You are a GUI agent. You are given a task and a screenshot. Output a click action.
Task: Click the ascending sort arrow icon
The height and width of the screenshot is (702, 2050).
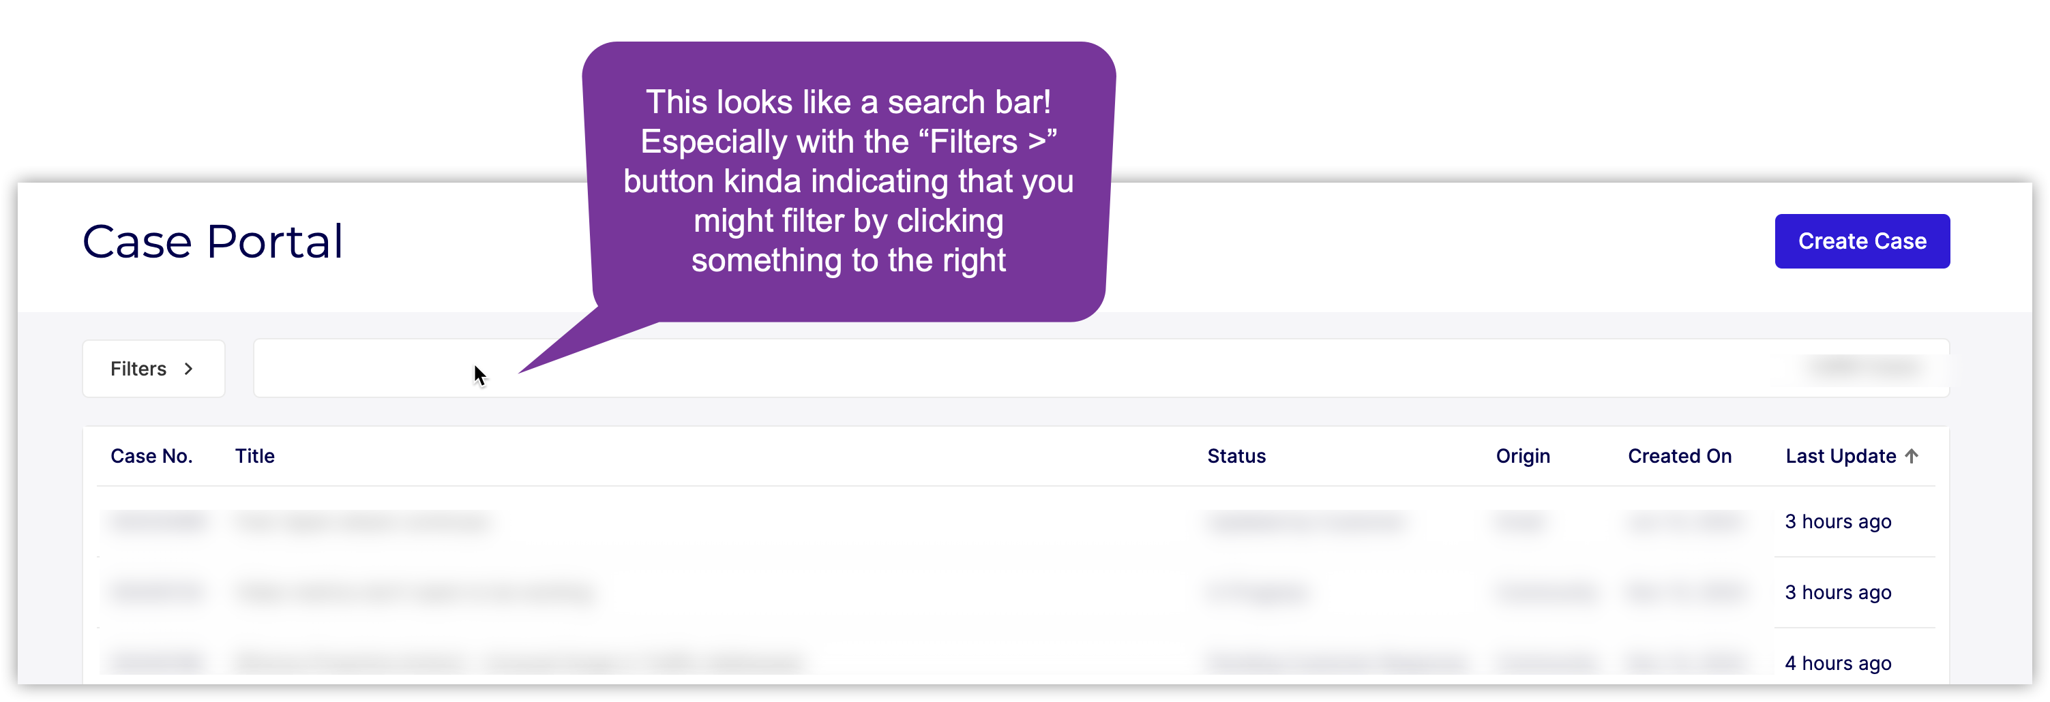click(1912, 455)
